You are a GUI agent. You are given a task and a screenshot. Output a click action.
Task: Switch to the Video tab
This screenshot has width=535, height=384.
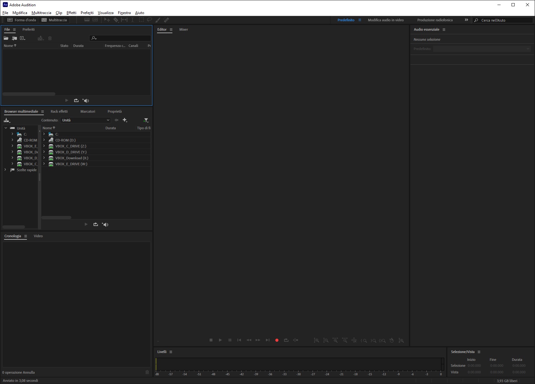(x=38, y=236)
